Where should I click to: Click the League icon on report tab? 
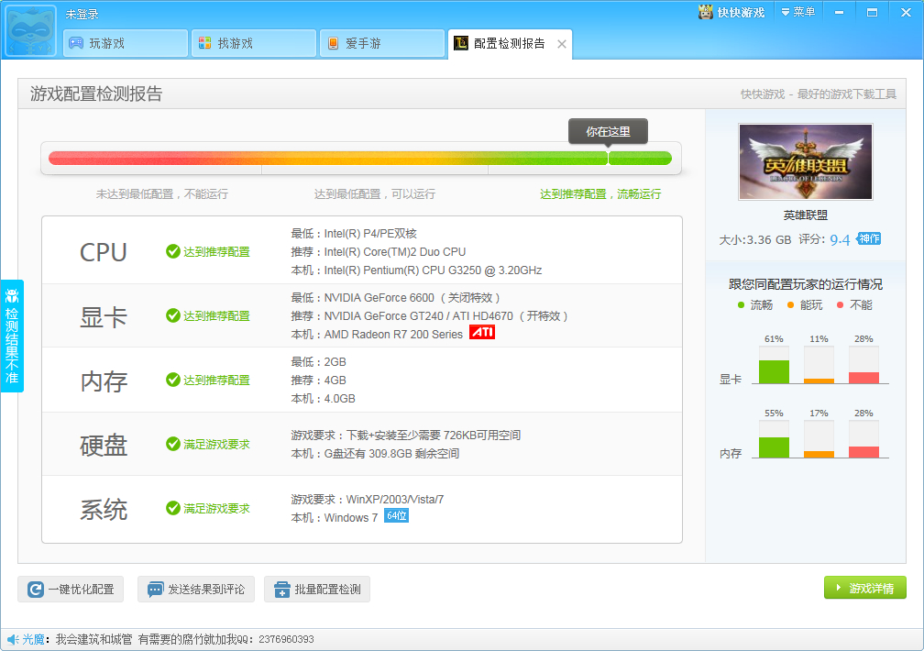(461, 43)
